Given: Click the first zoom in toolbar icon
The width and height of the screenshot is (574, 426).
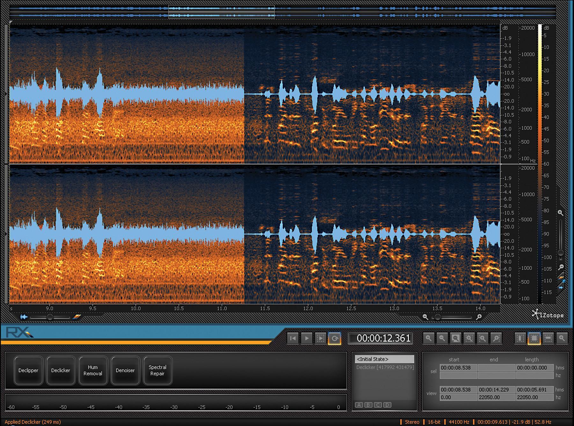Looking at the screenshot, I should [x=428, y=338].
